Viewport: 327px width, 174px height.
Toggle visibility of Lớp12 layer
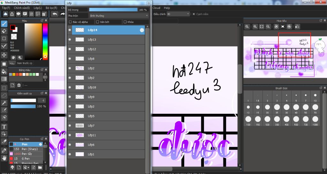(70, 49)
